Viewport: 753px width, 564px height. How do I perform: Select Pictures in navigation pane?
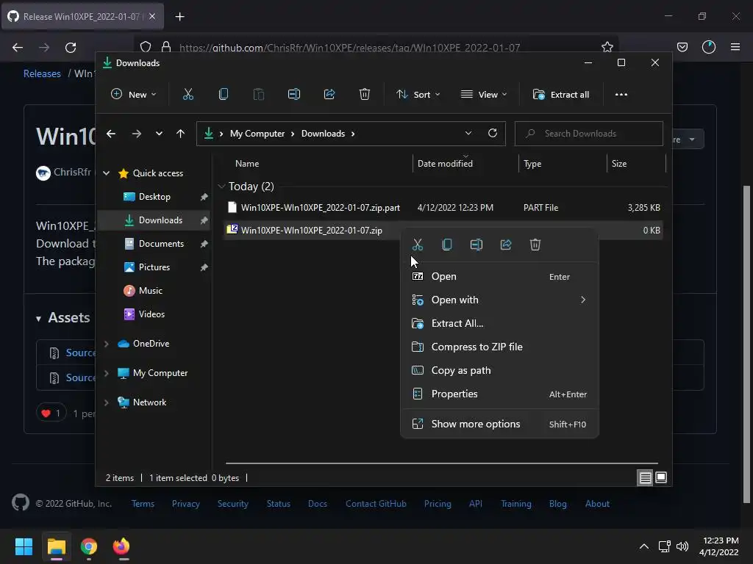[154, 267]
